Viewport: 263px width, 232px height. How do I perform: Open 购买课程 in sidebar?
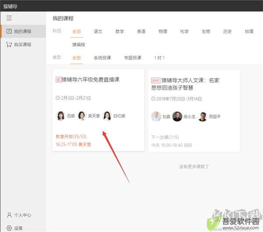(23, 44)
